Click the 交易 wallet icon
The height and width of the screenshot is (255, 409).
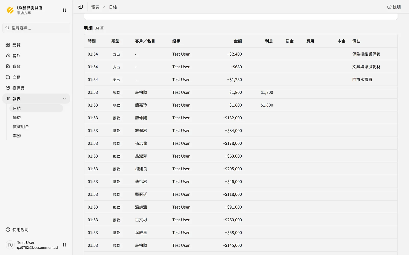coord(8,77)
